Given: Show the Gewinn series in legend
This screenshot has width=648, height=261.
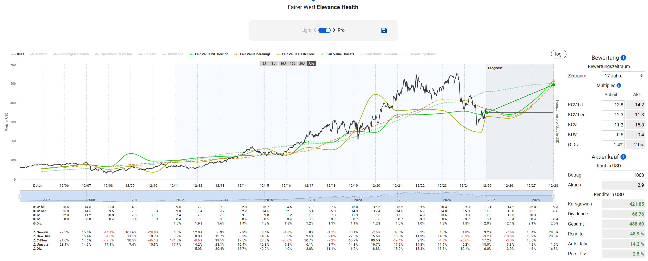Looking at the screenshot, I should point(39,54).
